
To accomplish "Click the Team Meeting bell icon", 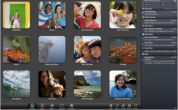I will click(143, 13).
